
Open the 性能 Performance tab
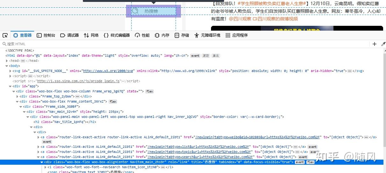[x=142, y=35]
